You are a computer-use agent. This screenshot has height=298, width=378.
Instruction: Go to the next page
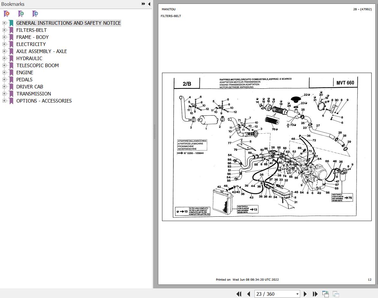[x=305, y=294]
